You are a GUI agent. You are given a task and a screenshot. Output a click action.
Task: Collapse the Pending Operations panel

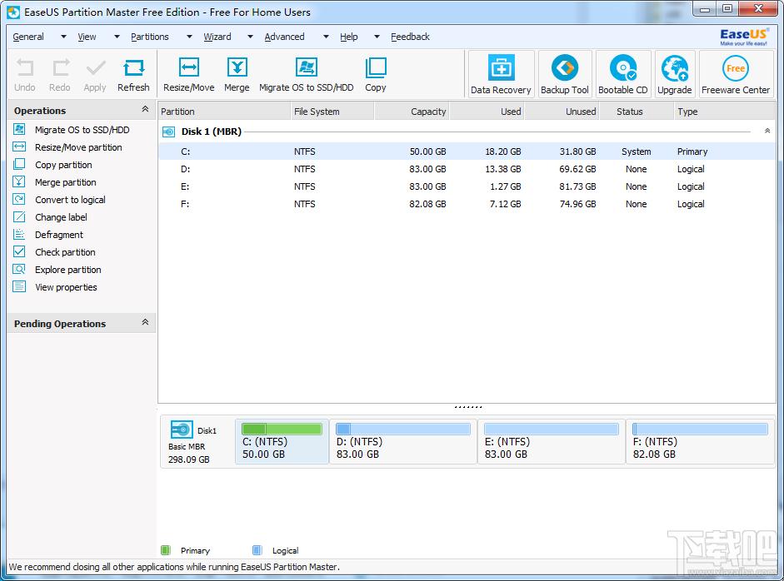click(145, 322)
